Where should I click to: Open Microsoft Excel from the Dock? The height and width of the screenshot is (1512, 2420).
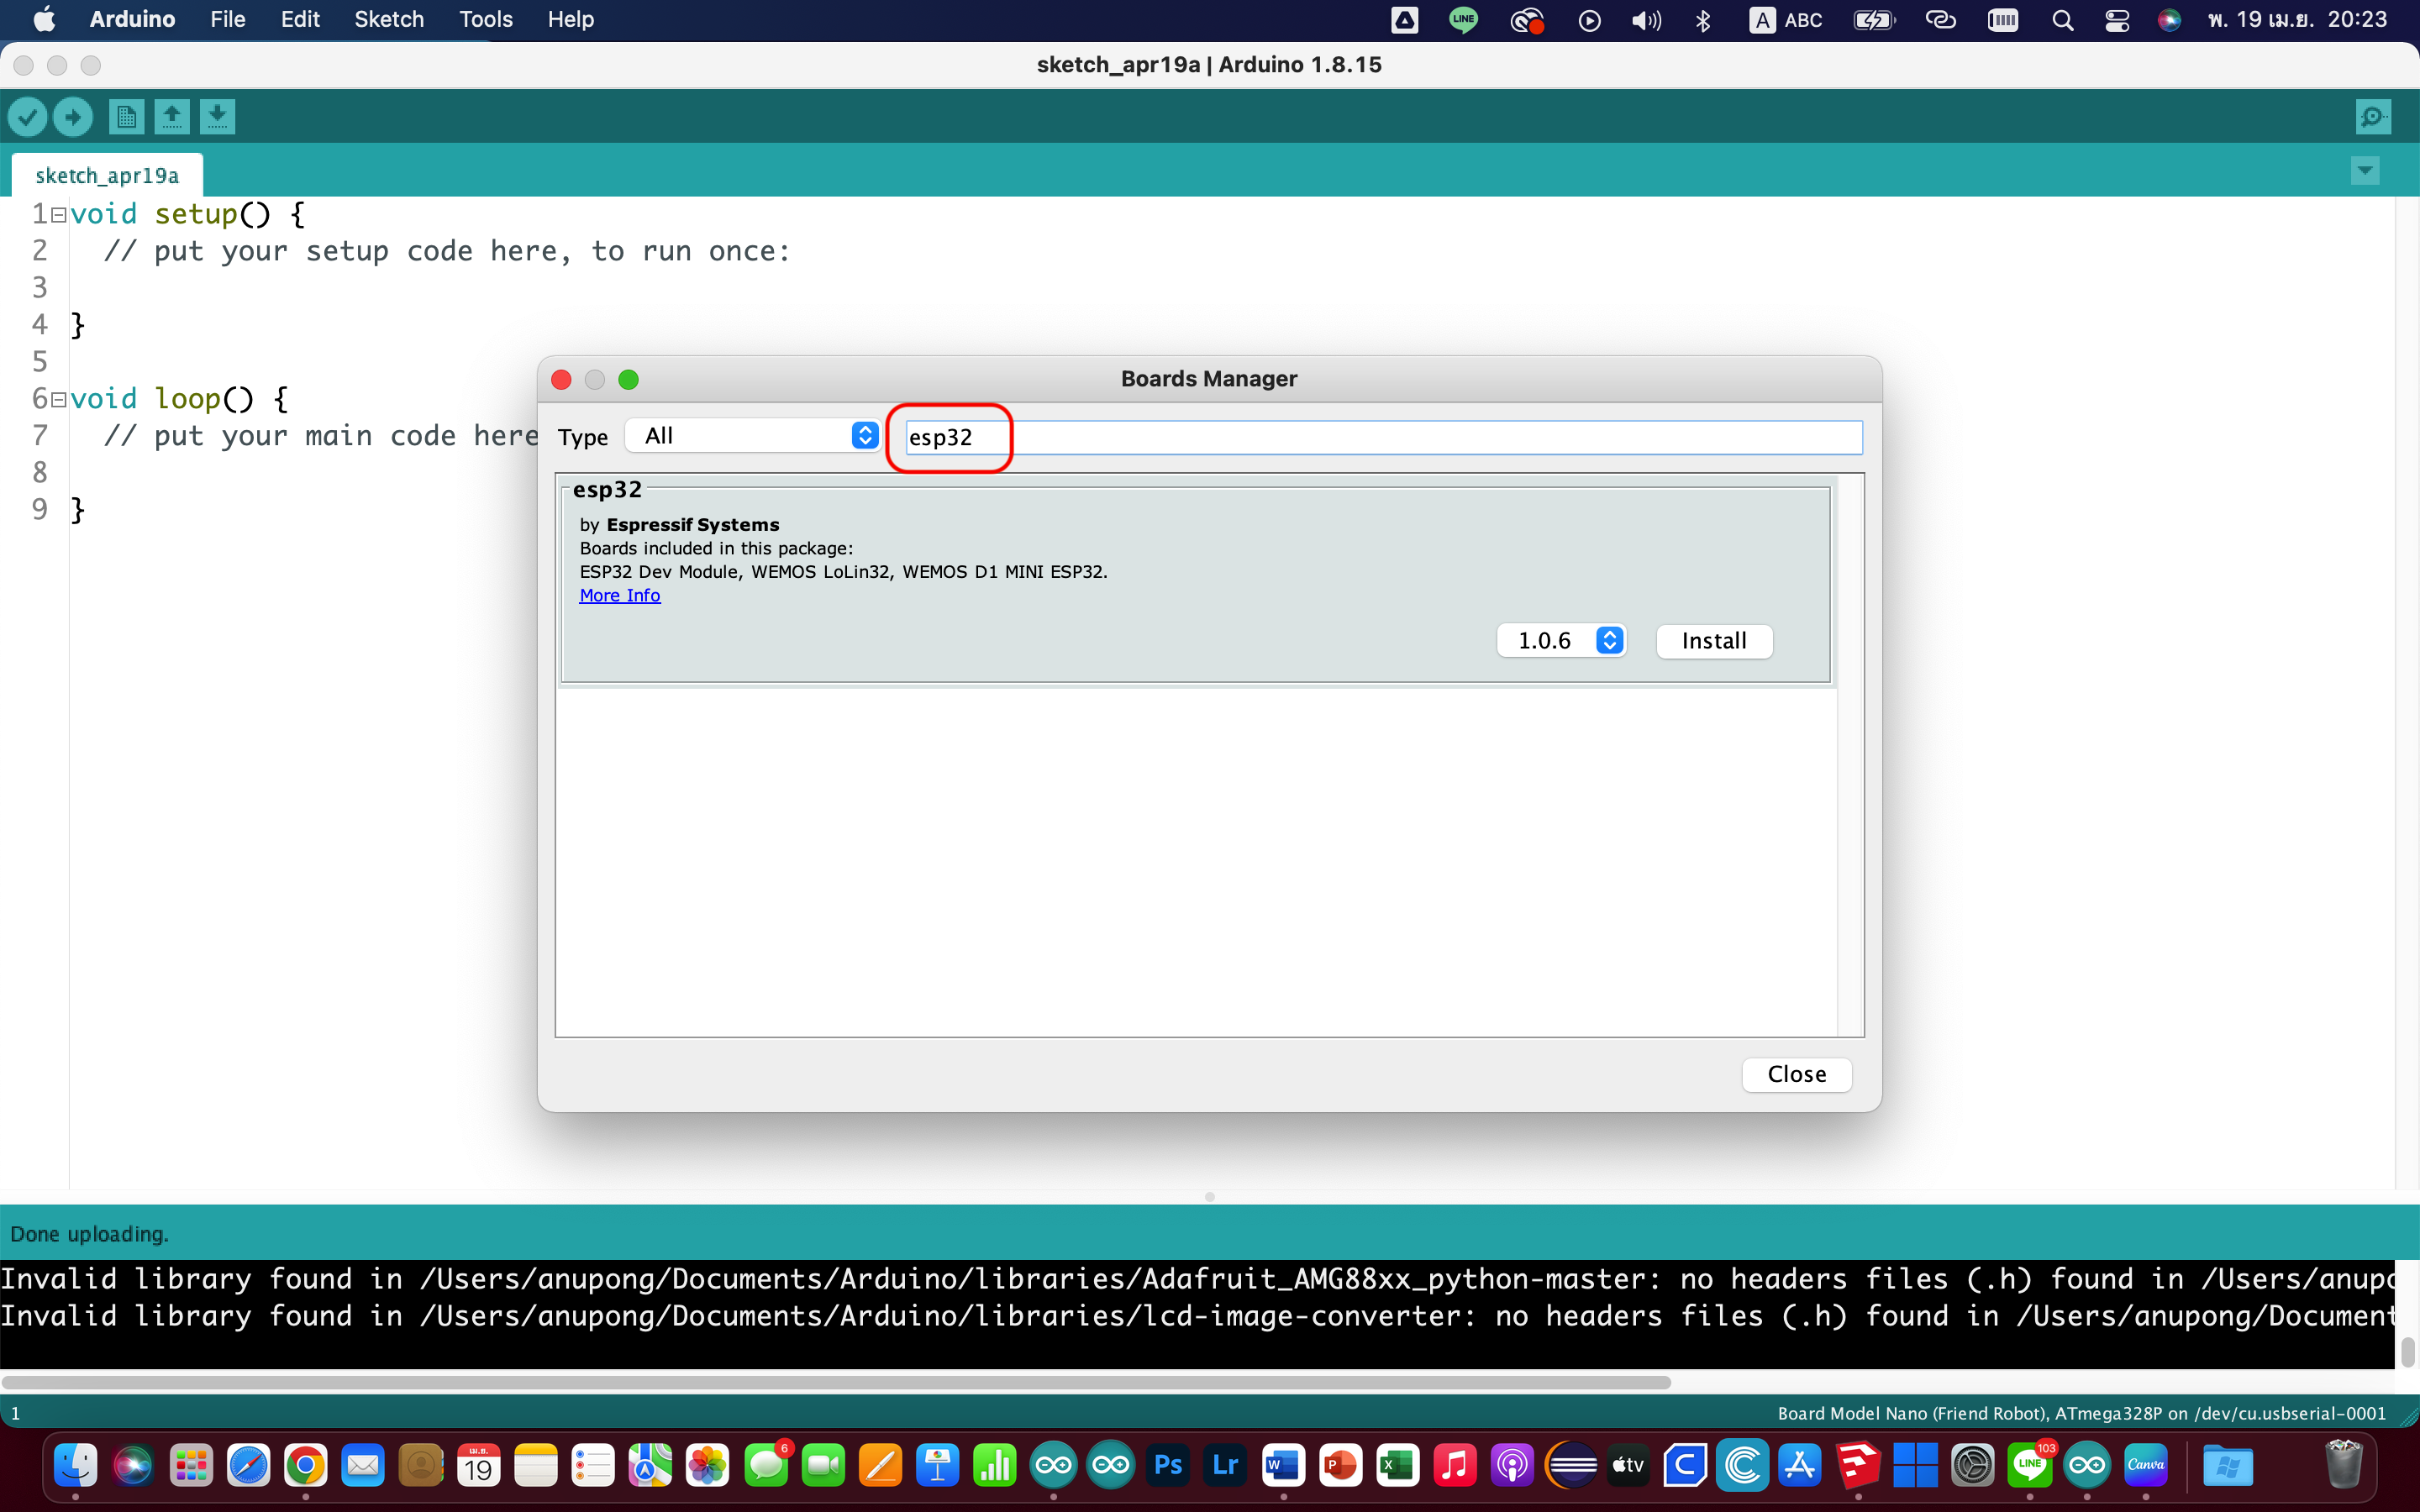[1398, 1466]
